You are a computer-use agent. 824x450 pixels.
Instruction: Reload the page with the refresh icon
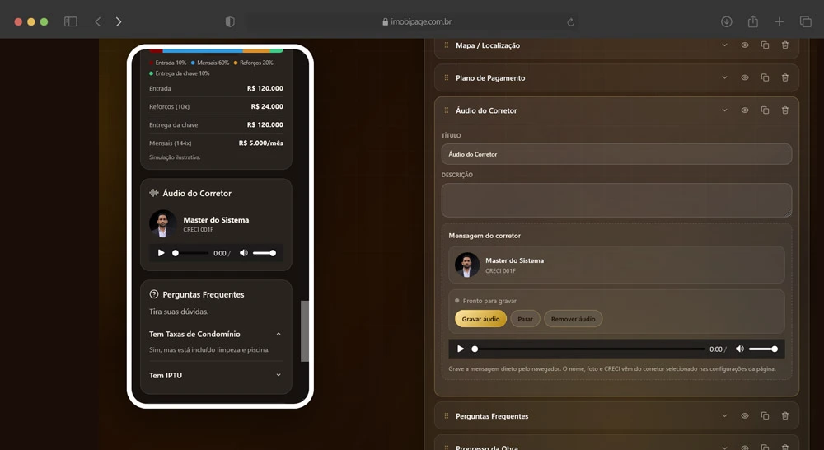coord(570,22)
